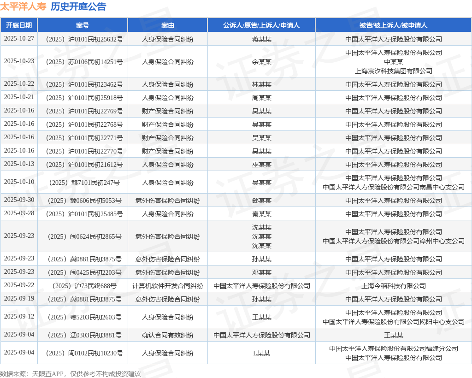Click cause 计算机软件开发合同纠纷

(168, 286)
